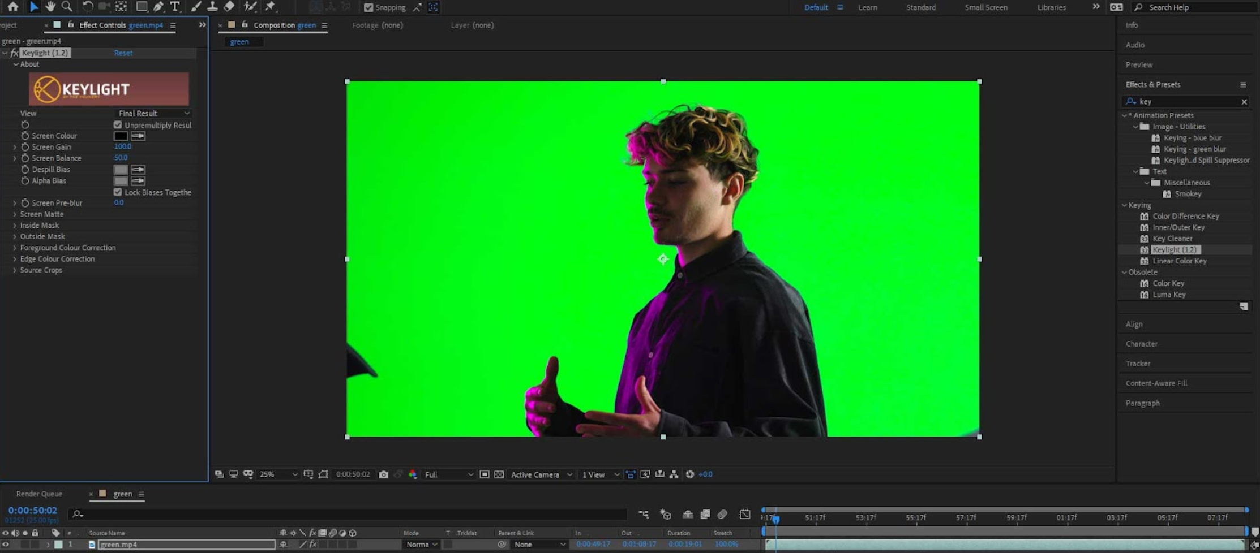The height and width of the screenshot is (553, 1260).
Task: Reset the Keylight effect
Action: [123, 53]
